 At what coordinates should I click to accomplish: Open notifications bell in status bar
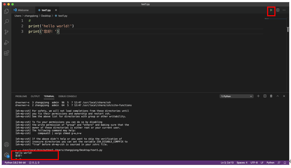pyautogui.click(x=285, y=162)
